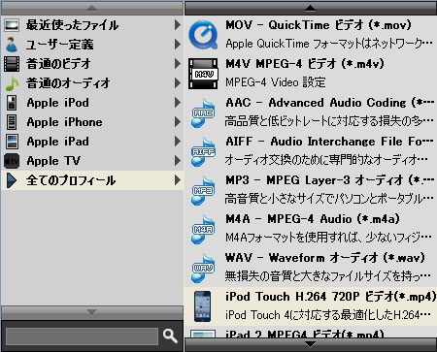Click the Apple TV box icon
This screenshot has height=352, width=437.
pos(12,161)
